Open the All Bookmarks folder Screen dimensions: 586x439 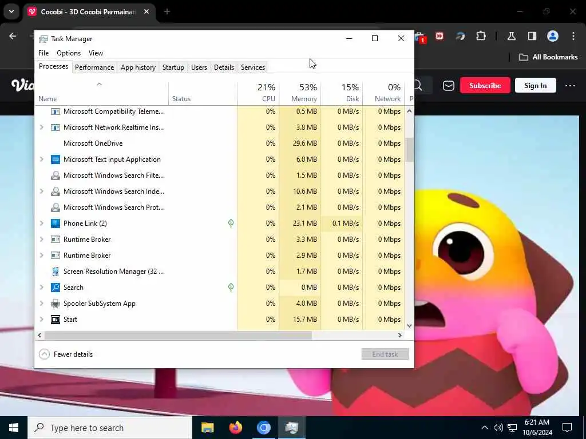tap(548, 57)
